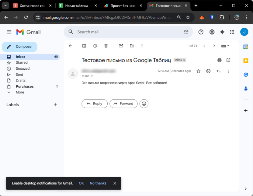Open Google Tasks side panel

coord(246,75)
